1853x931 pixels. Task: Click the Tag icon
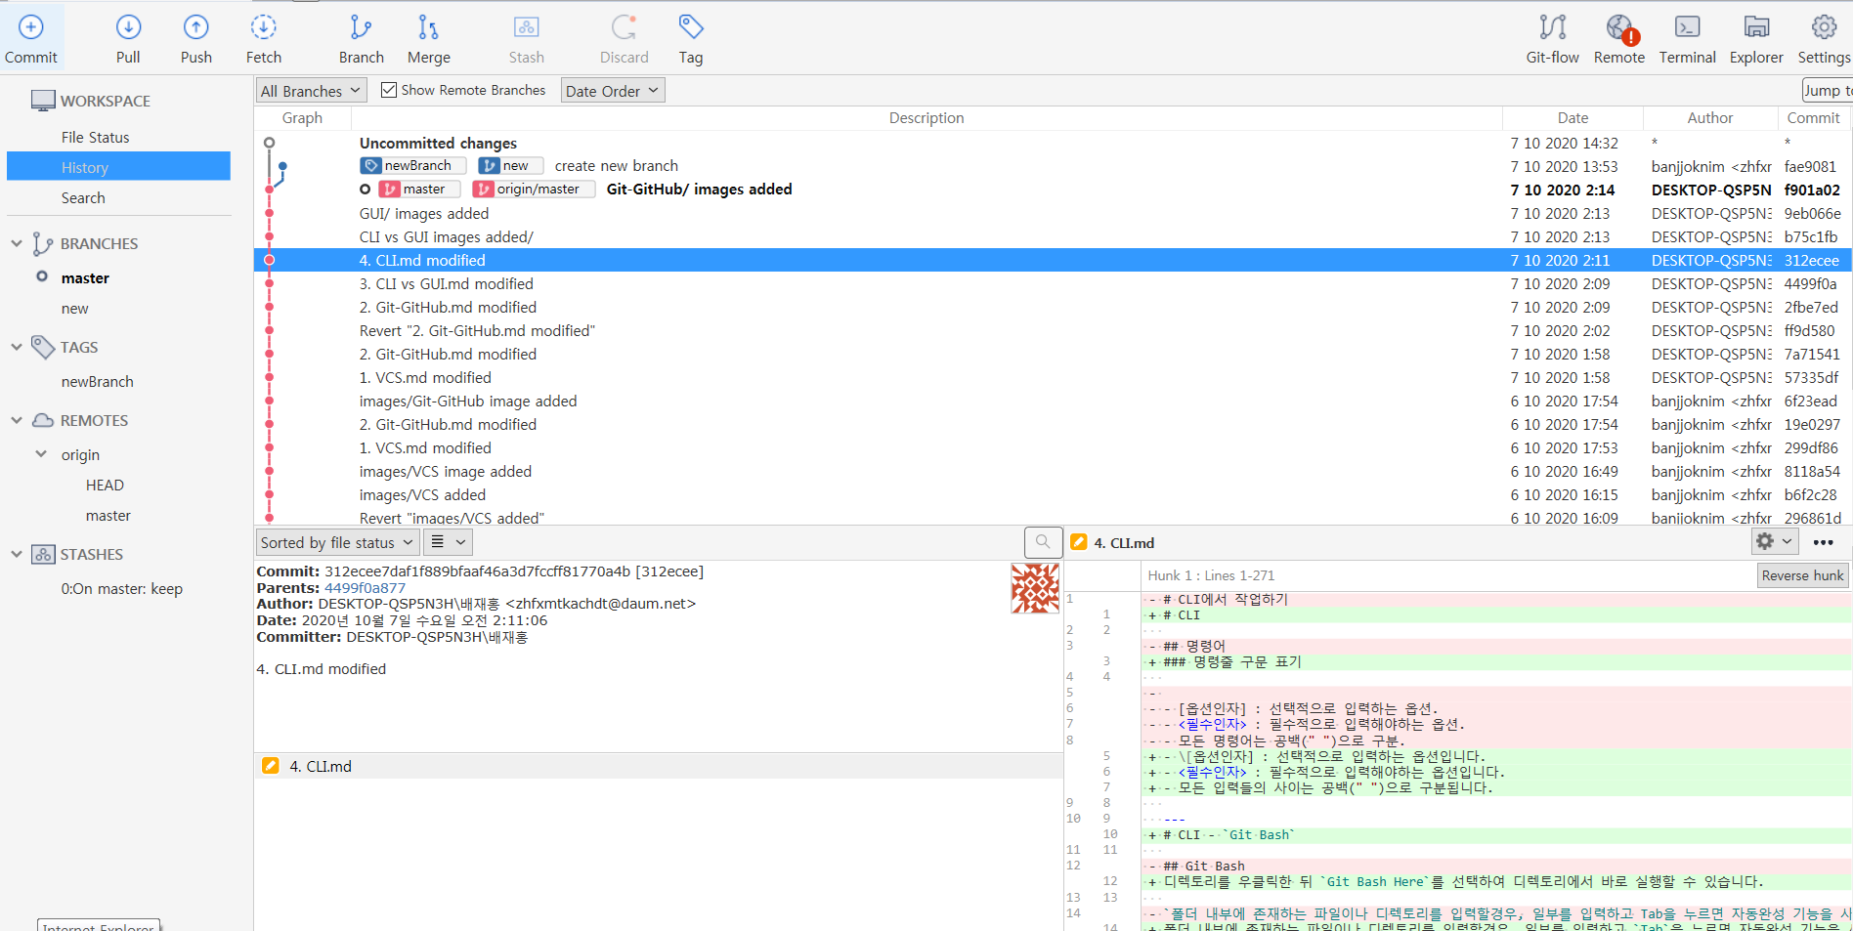point(690,37)
